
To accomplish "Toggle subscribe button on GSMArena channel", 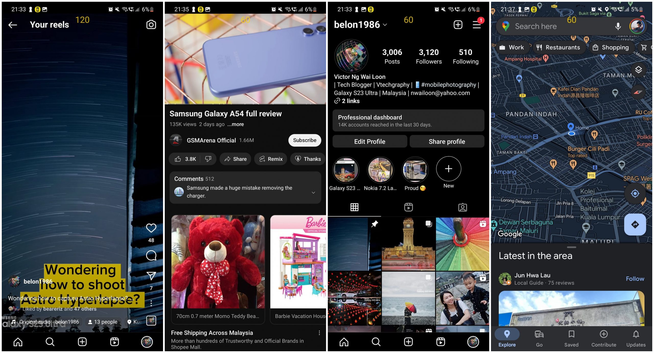I will [305, 140].
